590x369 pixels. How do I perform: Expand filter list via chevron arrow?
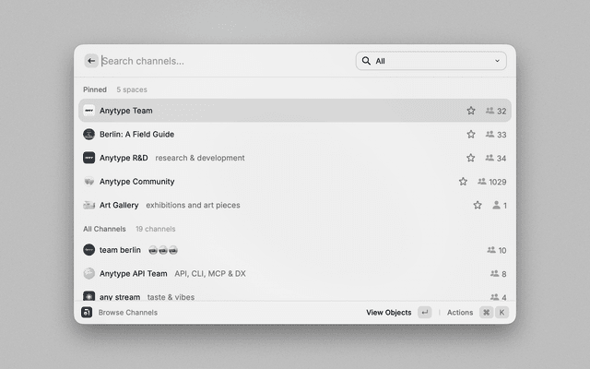pyautogui.click(x=497, y=61)
